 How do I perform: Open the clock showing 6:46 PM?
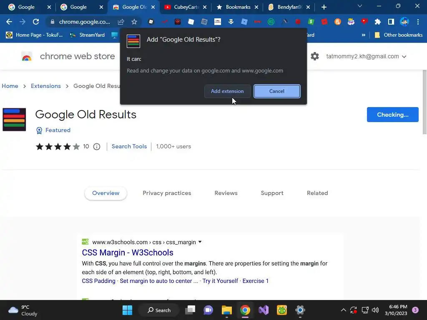[396, 310]
